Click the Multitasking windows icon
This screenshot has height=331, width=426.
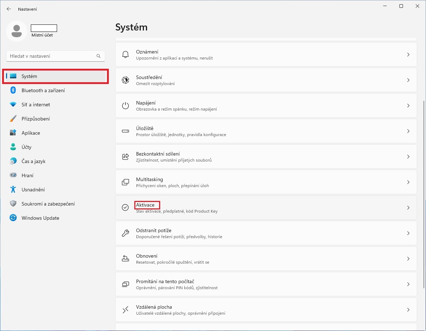click(125, 182)
